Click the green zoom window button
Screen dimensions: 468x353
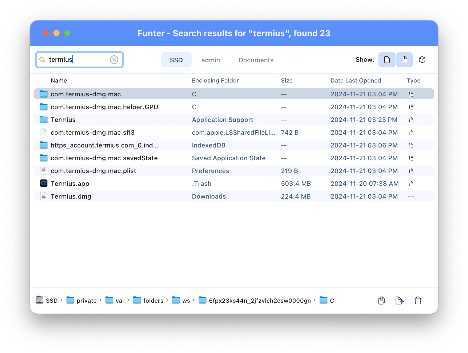tap(67, 33)
